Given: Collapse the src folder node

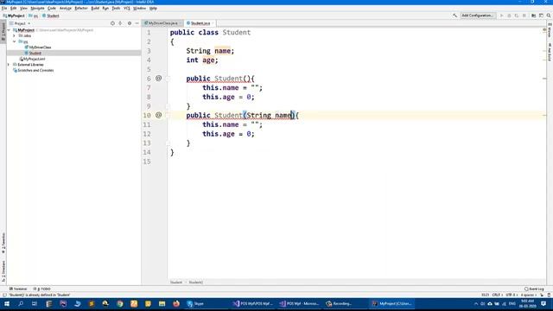Looking at the screenshot, I should click(x=15, y=41).
